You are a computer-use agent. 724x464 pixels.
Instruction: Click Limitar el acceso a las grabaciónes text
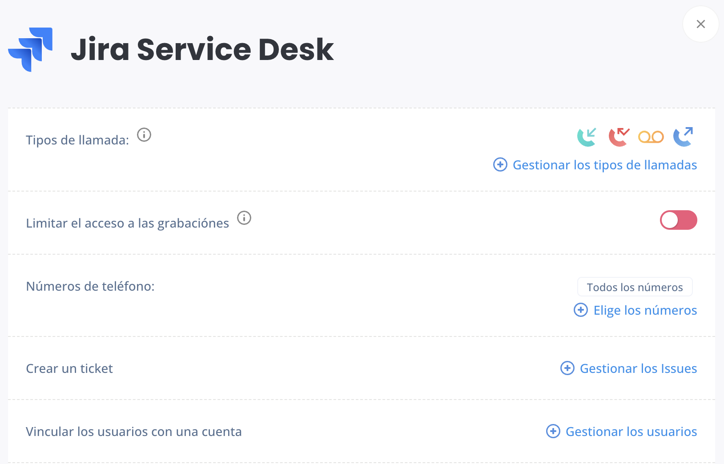tap(128, 223)
